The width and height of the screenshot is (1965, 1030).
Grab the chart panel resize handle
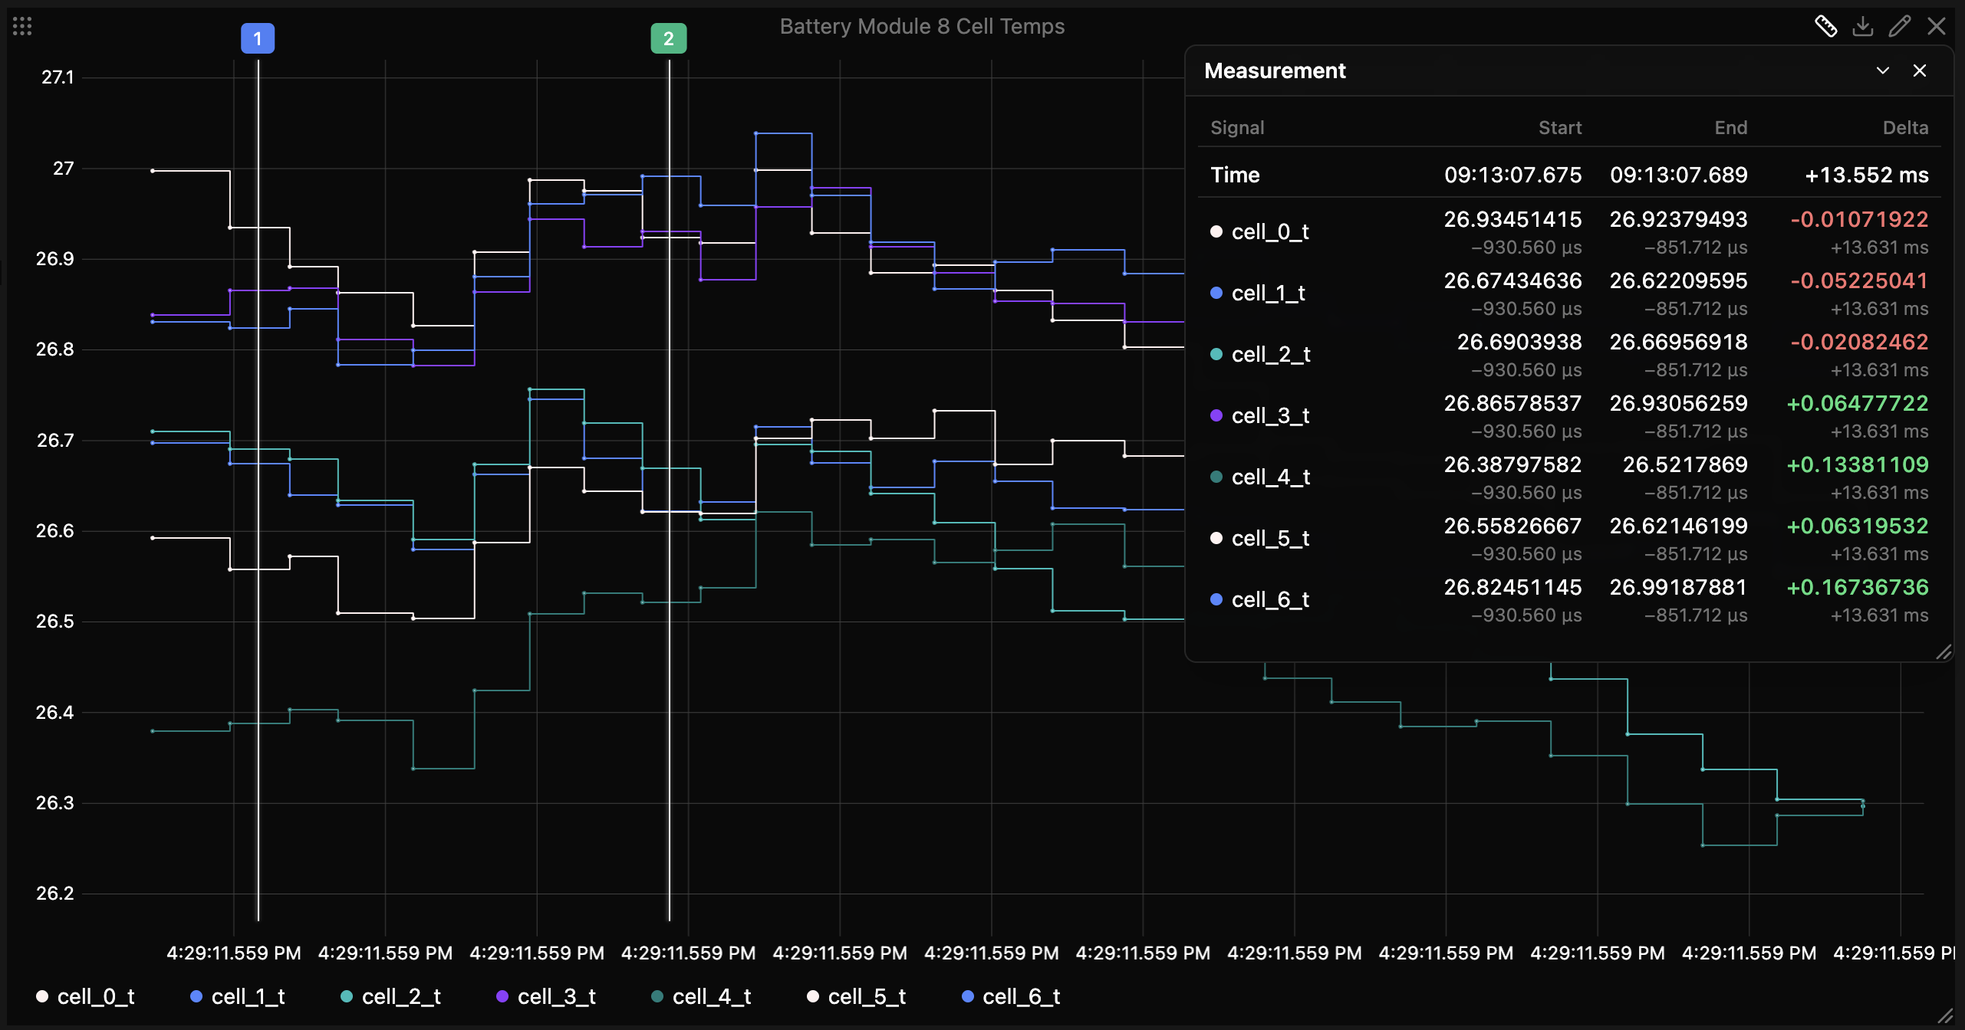[1945, 1015]
